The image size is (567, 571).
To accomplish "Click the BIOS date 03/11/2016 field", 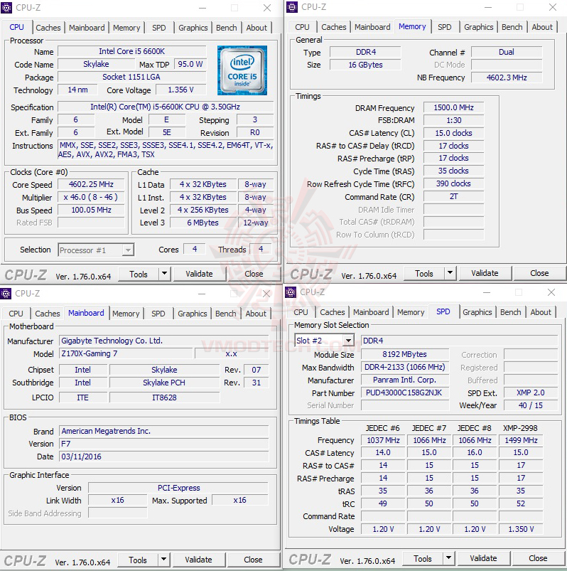I will 163,457.
